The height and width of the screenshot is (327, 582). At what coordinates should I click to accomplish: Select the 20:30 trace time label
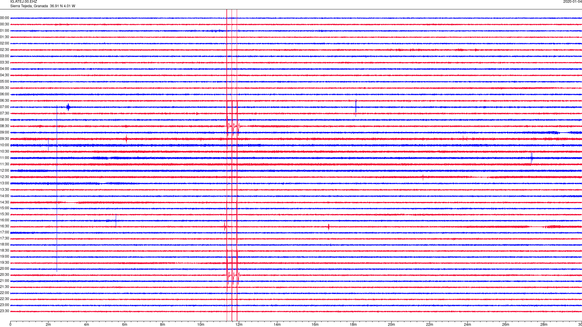(5, 275)
